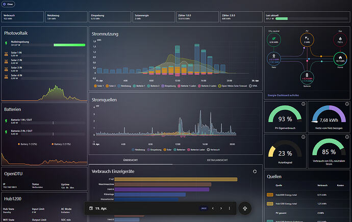Open the three-dot date options menu
352x222 pixels.
(229, 208)
